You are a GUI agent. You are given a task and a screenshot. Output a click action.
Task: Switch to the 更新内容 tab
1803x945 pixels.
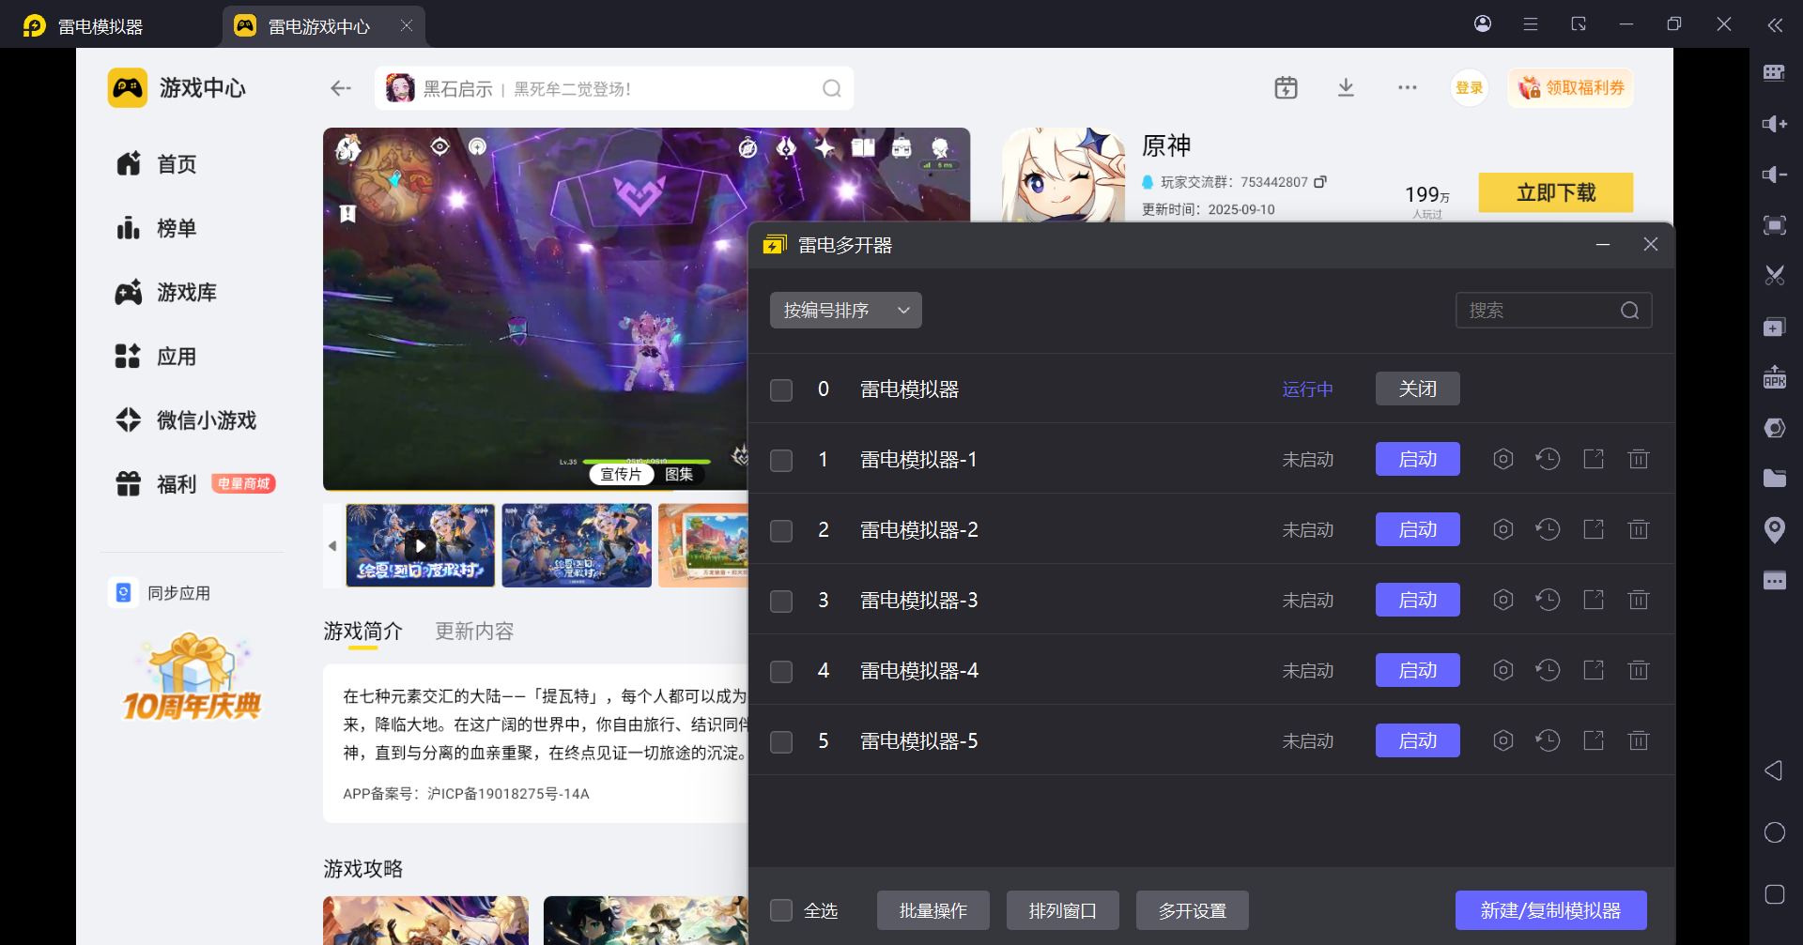click(474, 631)
